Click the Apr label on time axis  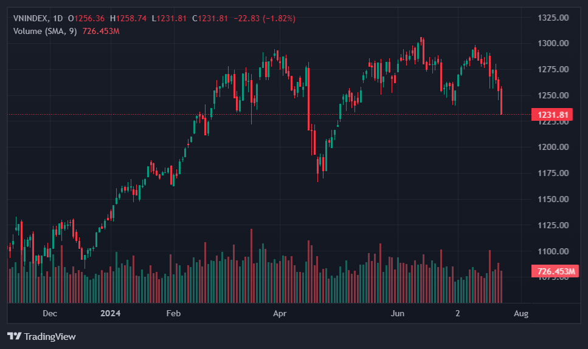click(280, 314)
